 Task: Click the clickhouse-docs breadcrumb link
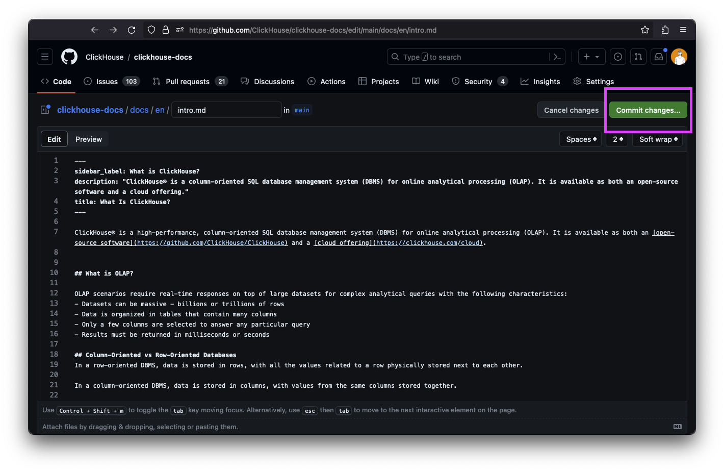point(90,110)
